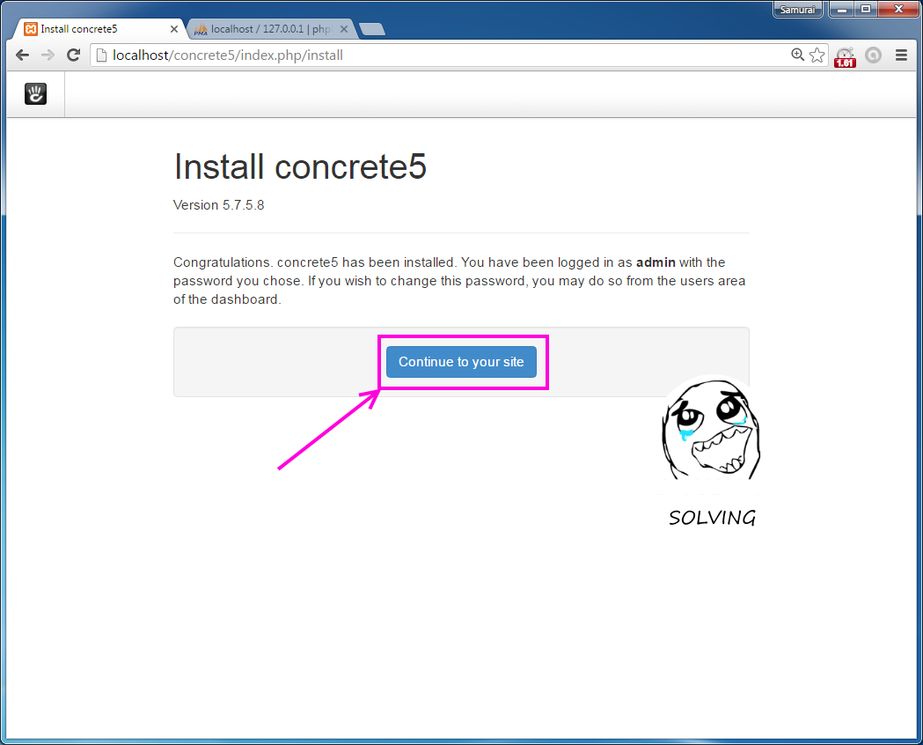Click the Version 5.7.5.8 text
The image size is (923, 745).
coord(218,205)
